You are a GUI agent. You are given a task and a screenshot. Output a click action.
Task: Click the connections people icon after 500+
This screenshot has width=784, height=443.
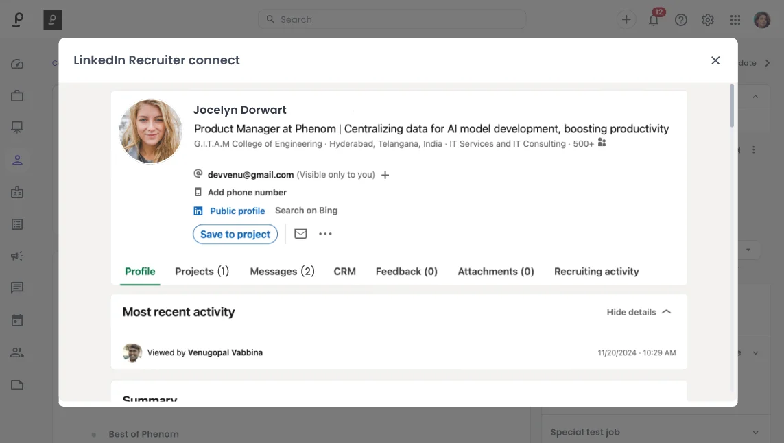point(602,143)
